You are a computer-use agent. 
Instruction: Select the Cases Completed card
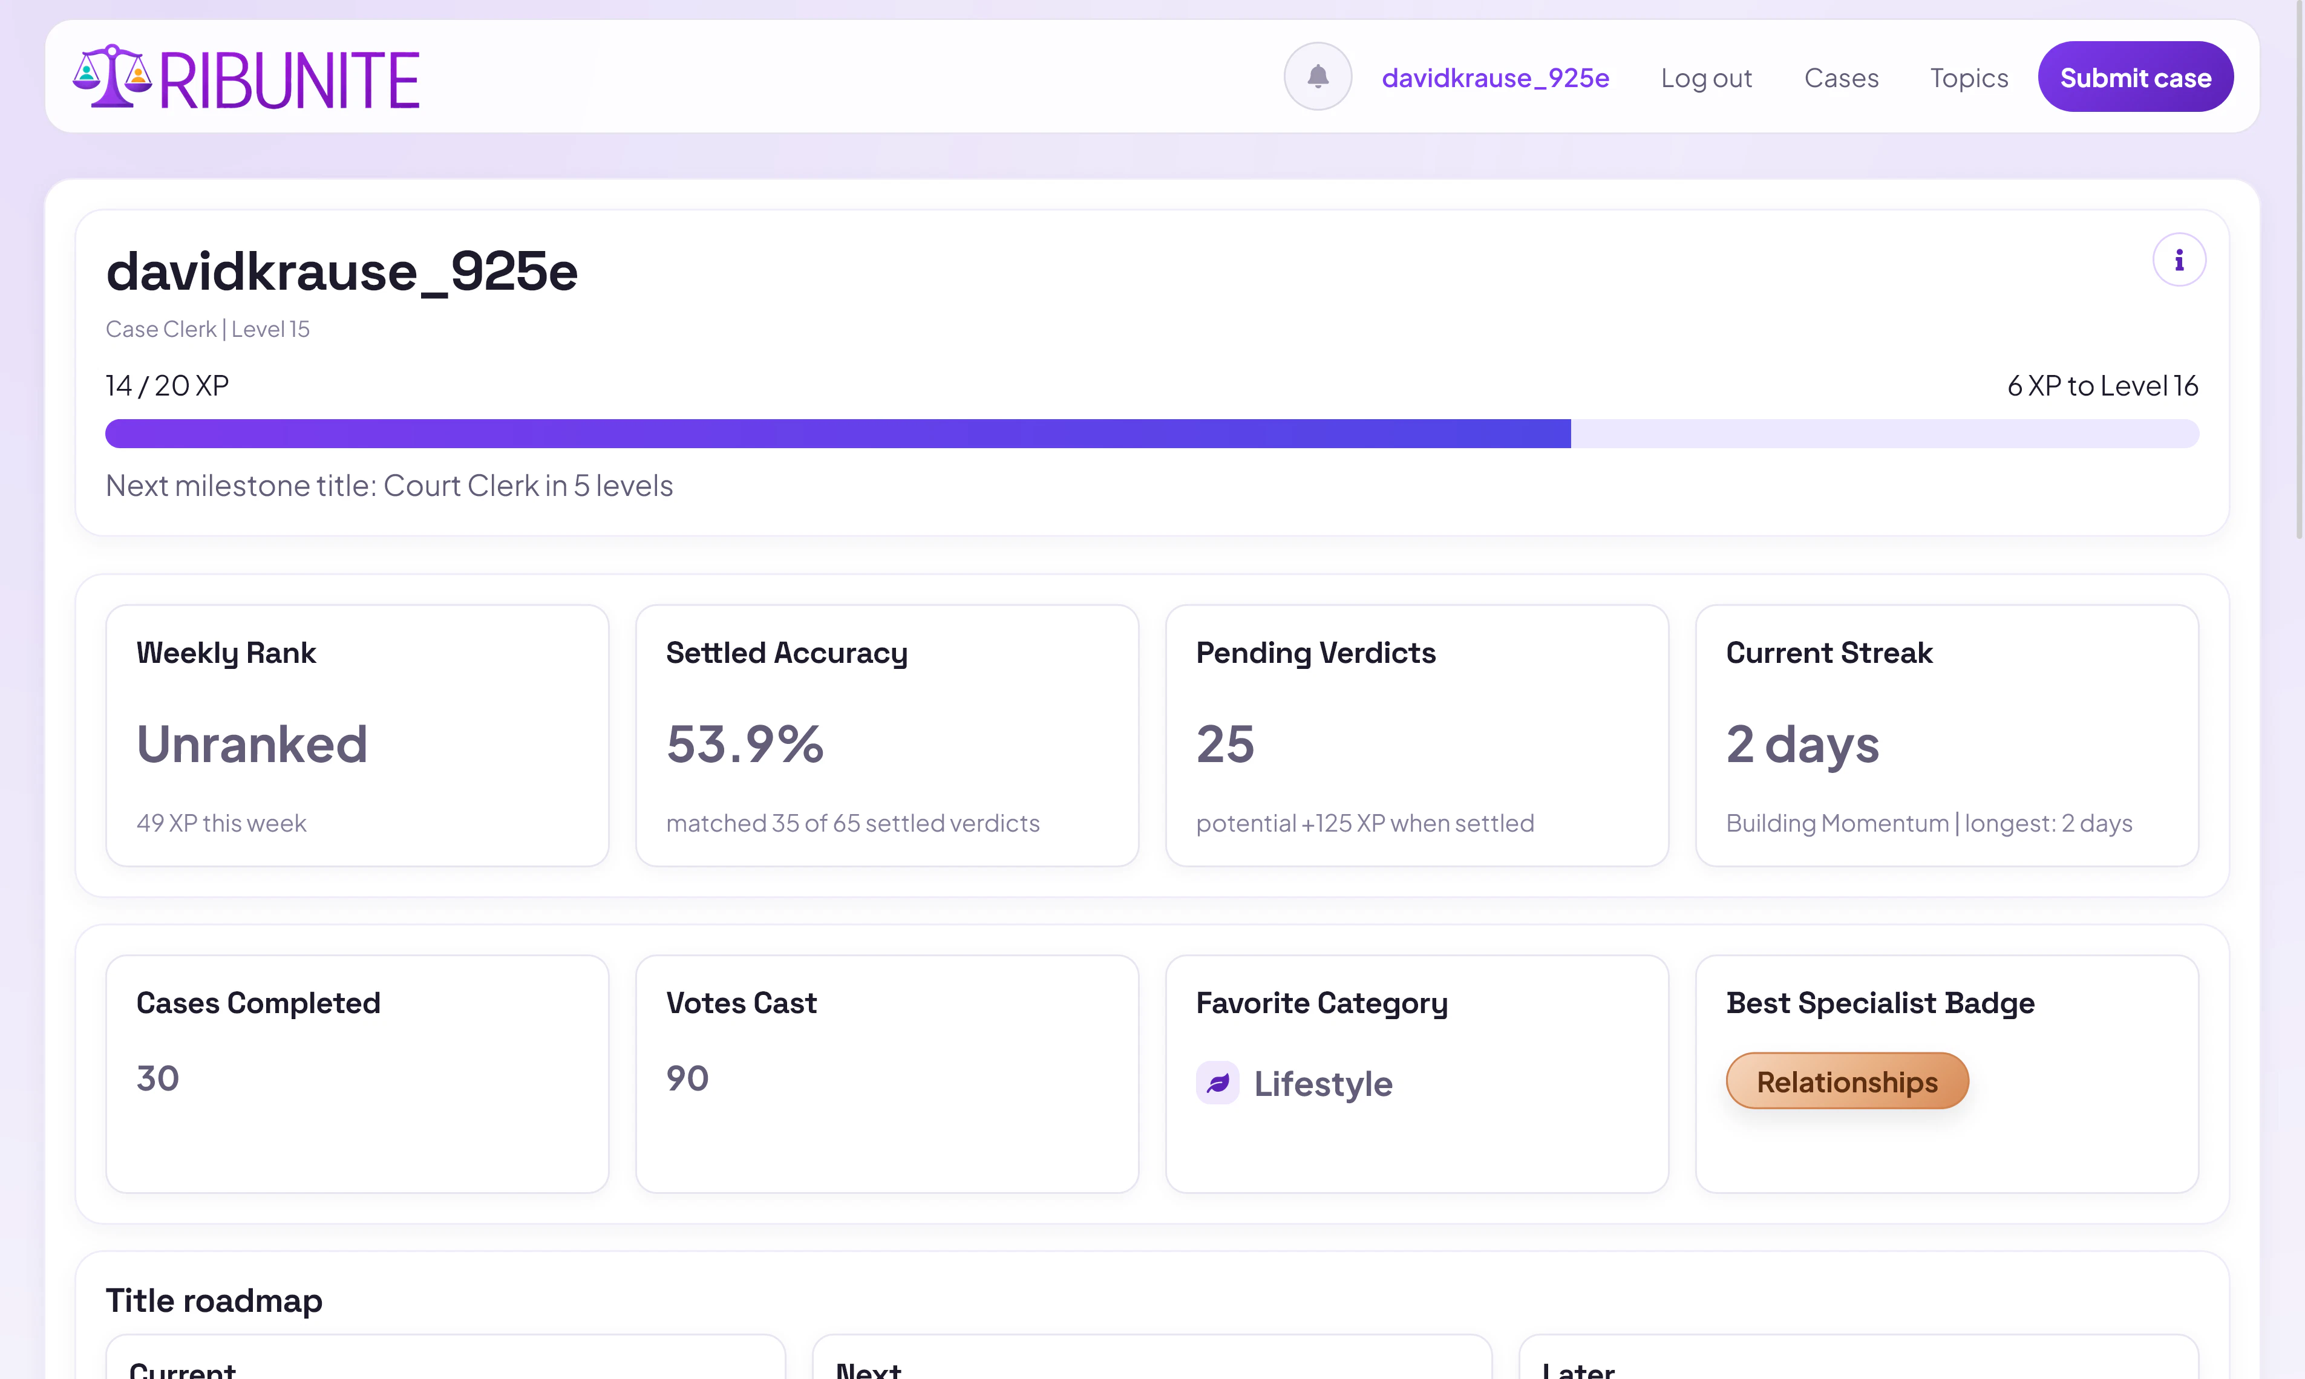pos(357,1074)
